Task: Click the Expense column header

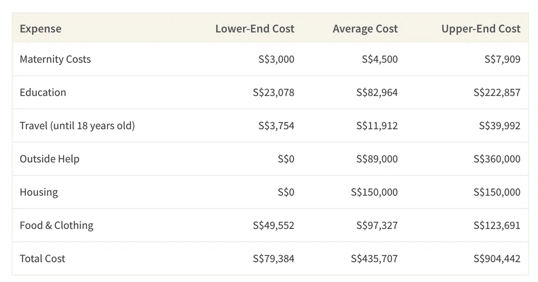Action: [x=40, y=29]
